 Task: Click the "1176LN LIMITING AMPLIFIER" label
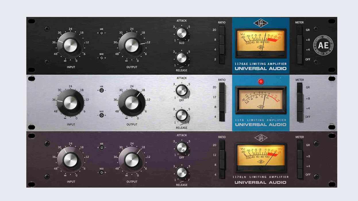click(261, 177)
